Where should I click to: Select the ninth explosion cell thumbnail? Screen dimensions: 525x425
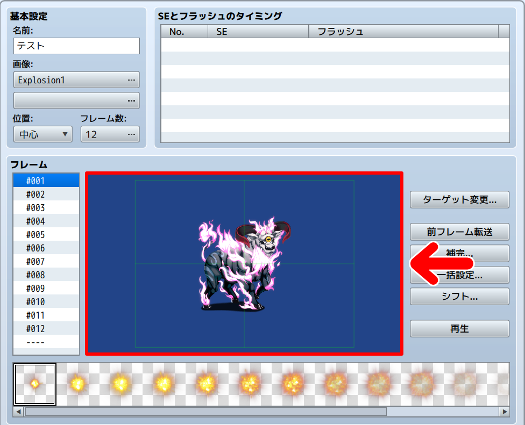[x=379, y=384]
